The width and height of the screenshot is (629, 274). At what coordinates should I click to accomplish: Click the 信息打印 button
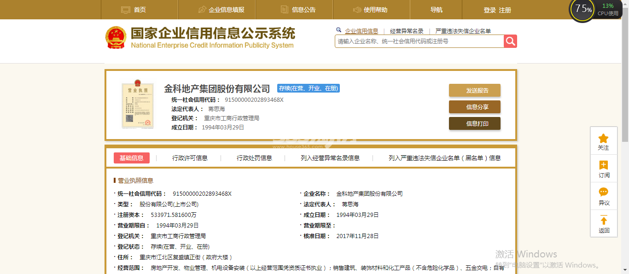pyautogui.click(x=475, y=123)
